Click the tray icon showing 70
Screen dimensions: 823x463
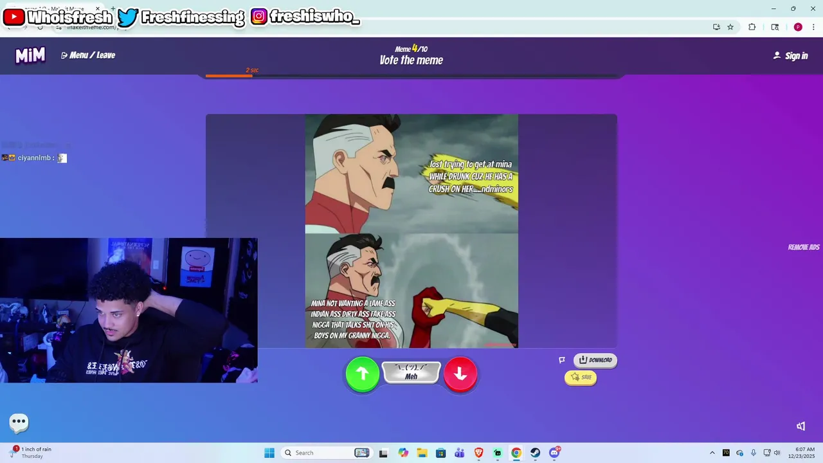point(726,453)
